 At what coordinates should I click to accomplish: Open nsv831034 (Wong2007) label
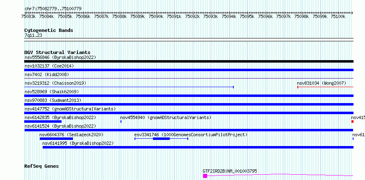coord(322,83)
